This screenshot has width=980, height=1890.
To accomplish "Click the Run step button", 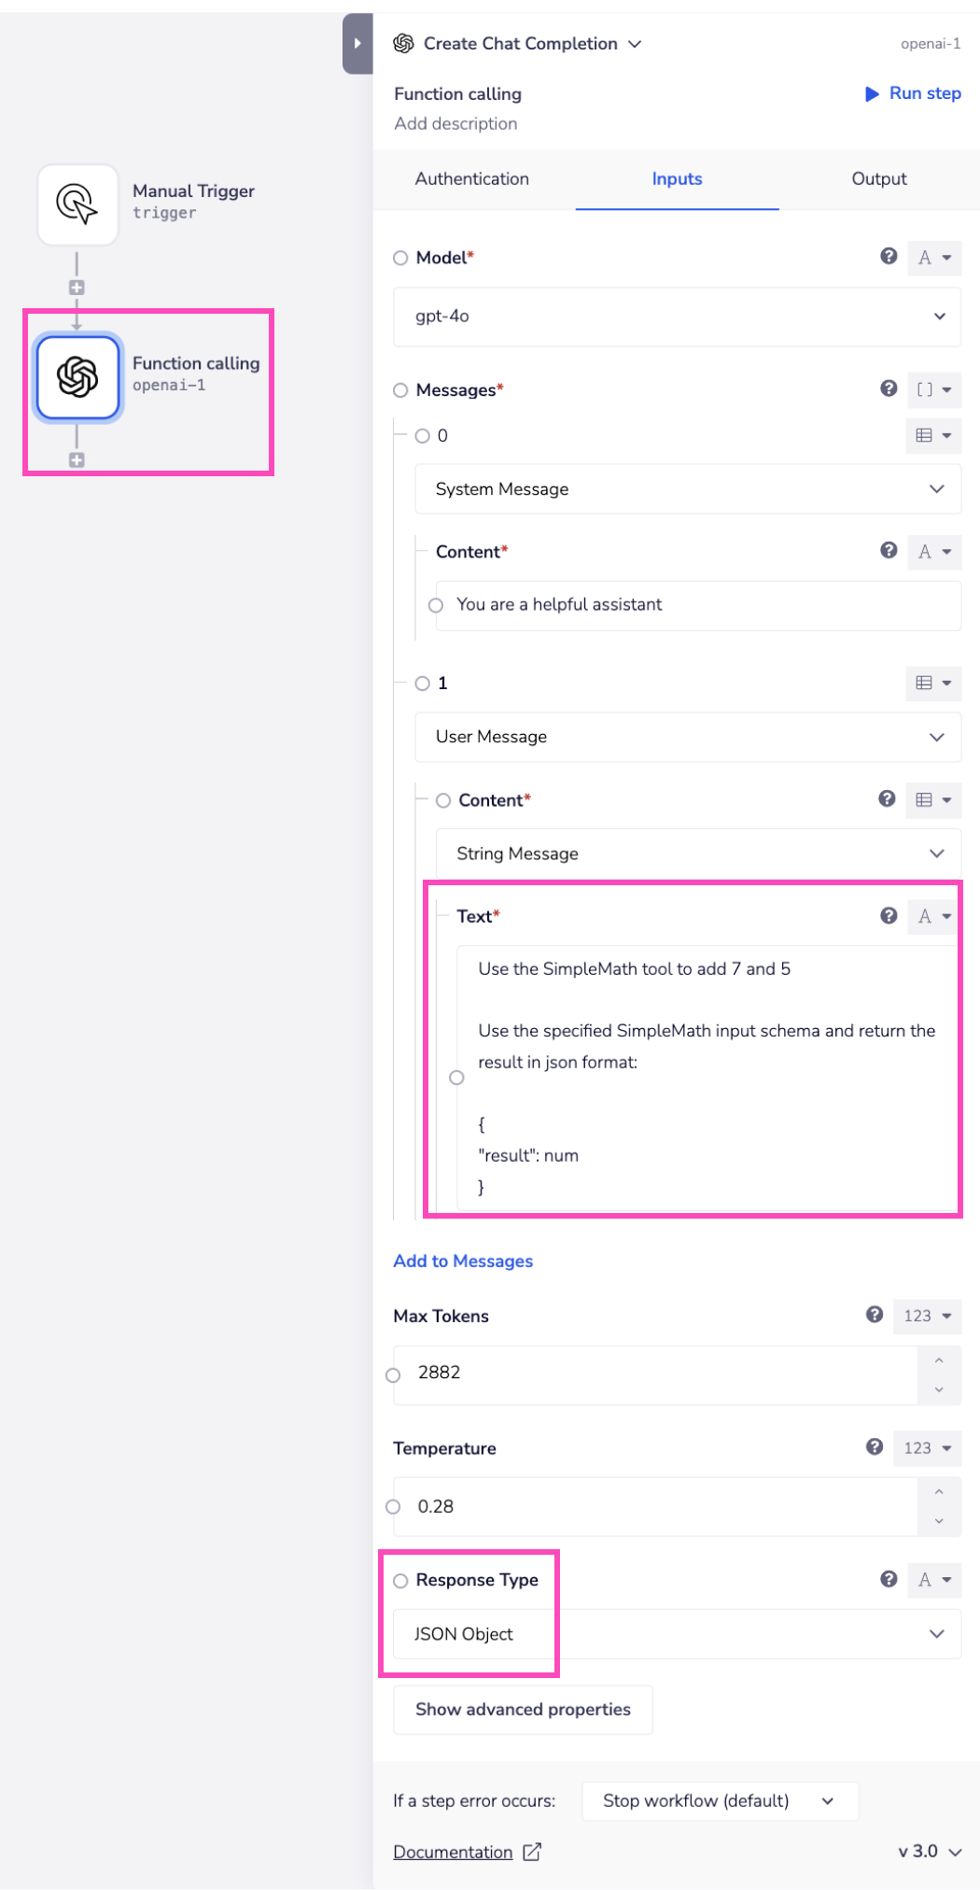I will tap(913, 93).
